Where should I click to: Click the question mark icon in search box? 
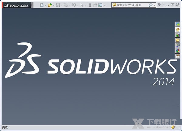coord(114,5)
